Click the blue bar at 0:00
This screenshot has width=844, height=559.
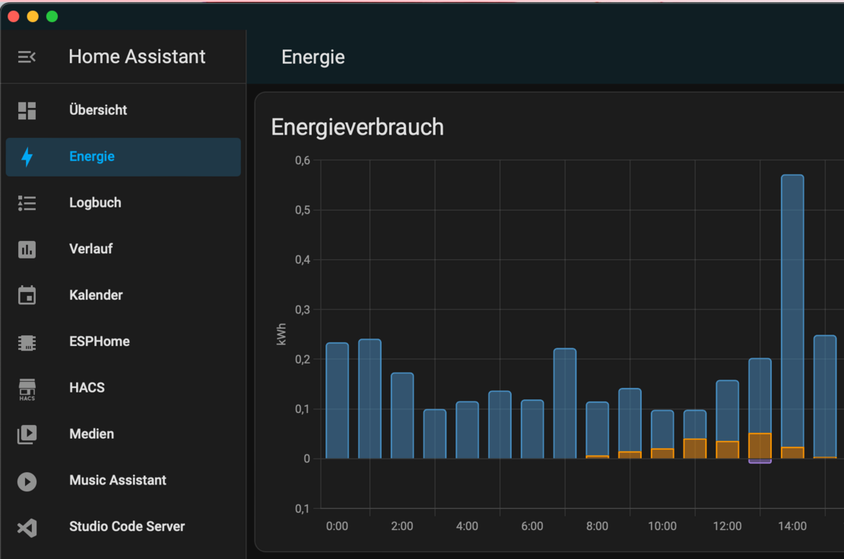coord(337,401)
